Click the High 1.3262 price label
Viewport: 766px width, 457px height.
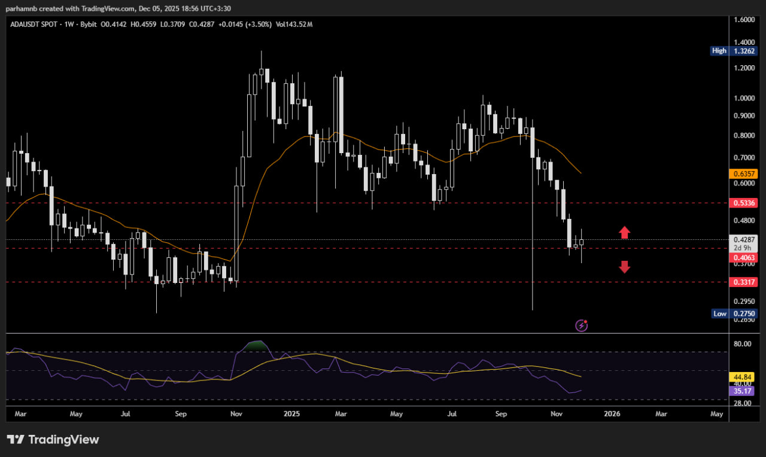click(734, 51)
